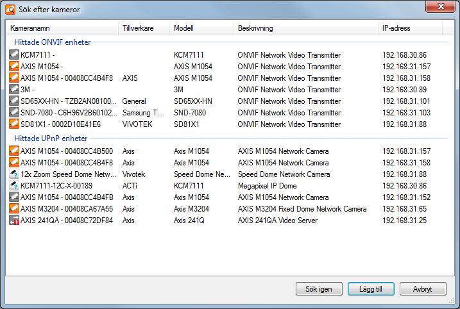This screenshot has width=460, height=309.
Task: Click the SND-7080 model cell
Action: click(x=190, y=113)
